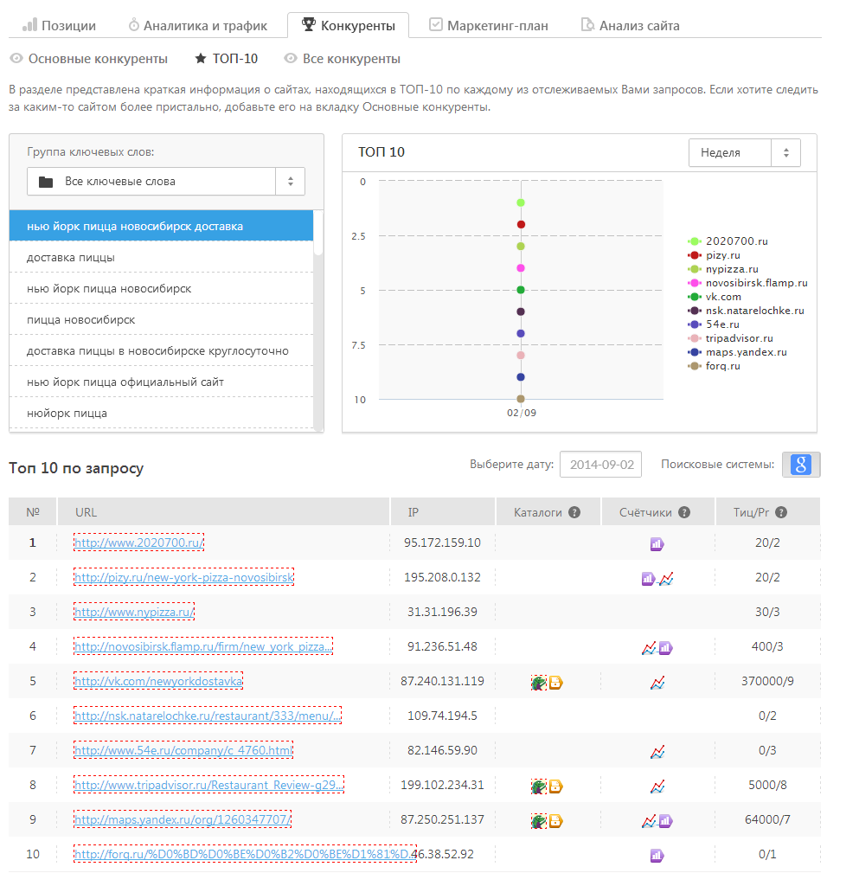Click the orange tag catalog icon in the tripadvisor.ru row
Image resolution: width=859 pixels, height=886 pixels.
tap(555, 786)
